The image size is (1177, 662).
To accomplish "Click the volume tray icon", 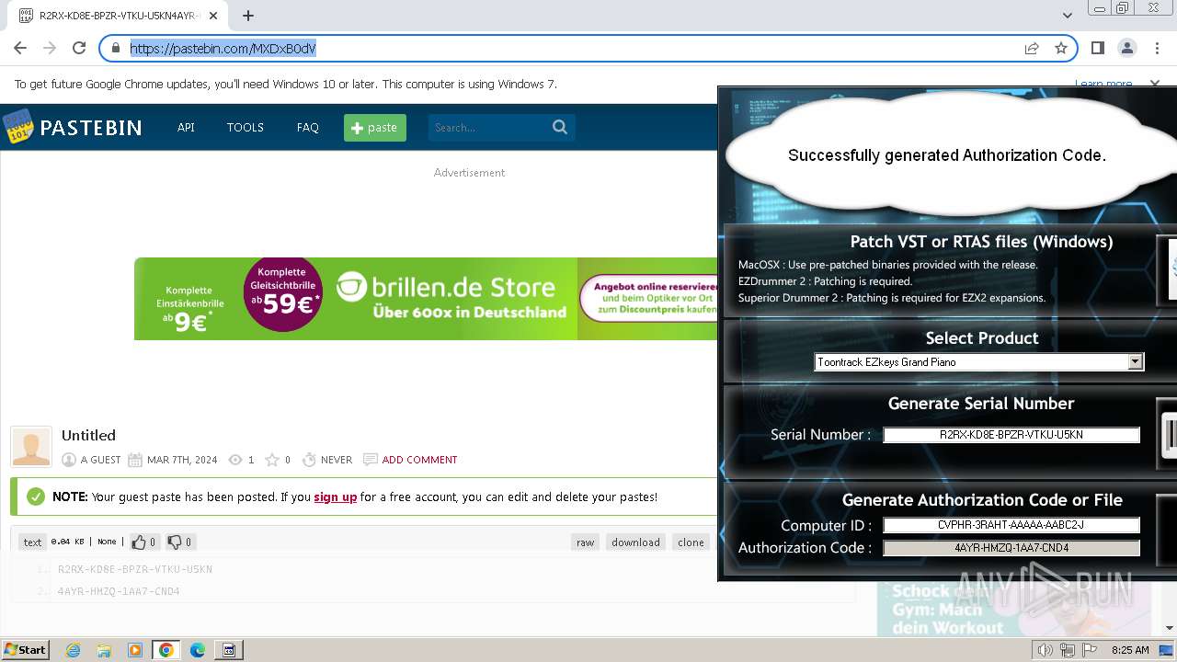I will [1045, 650].
